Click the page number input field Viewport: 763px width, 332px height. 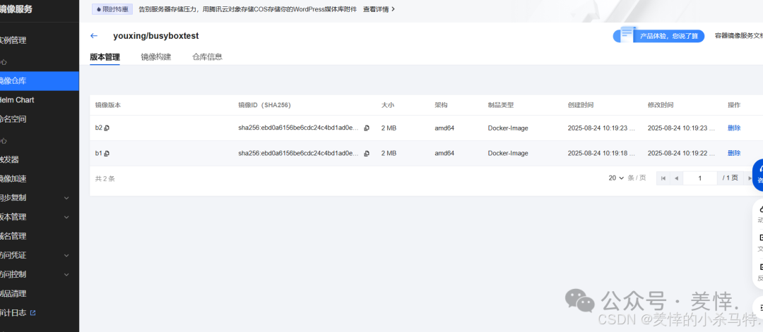pos(700,178)
